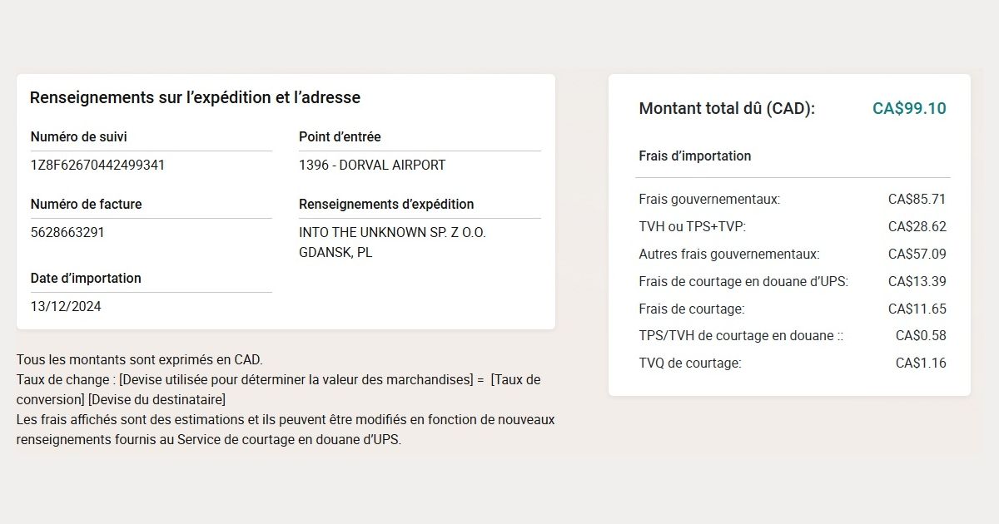Click the Montant total dû (CAD) heading
The width and height of the screenshot is (999, 524).
point(727,108)
